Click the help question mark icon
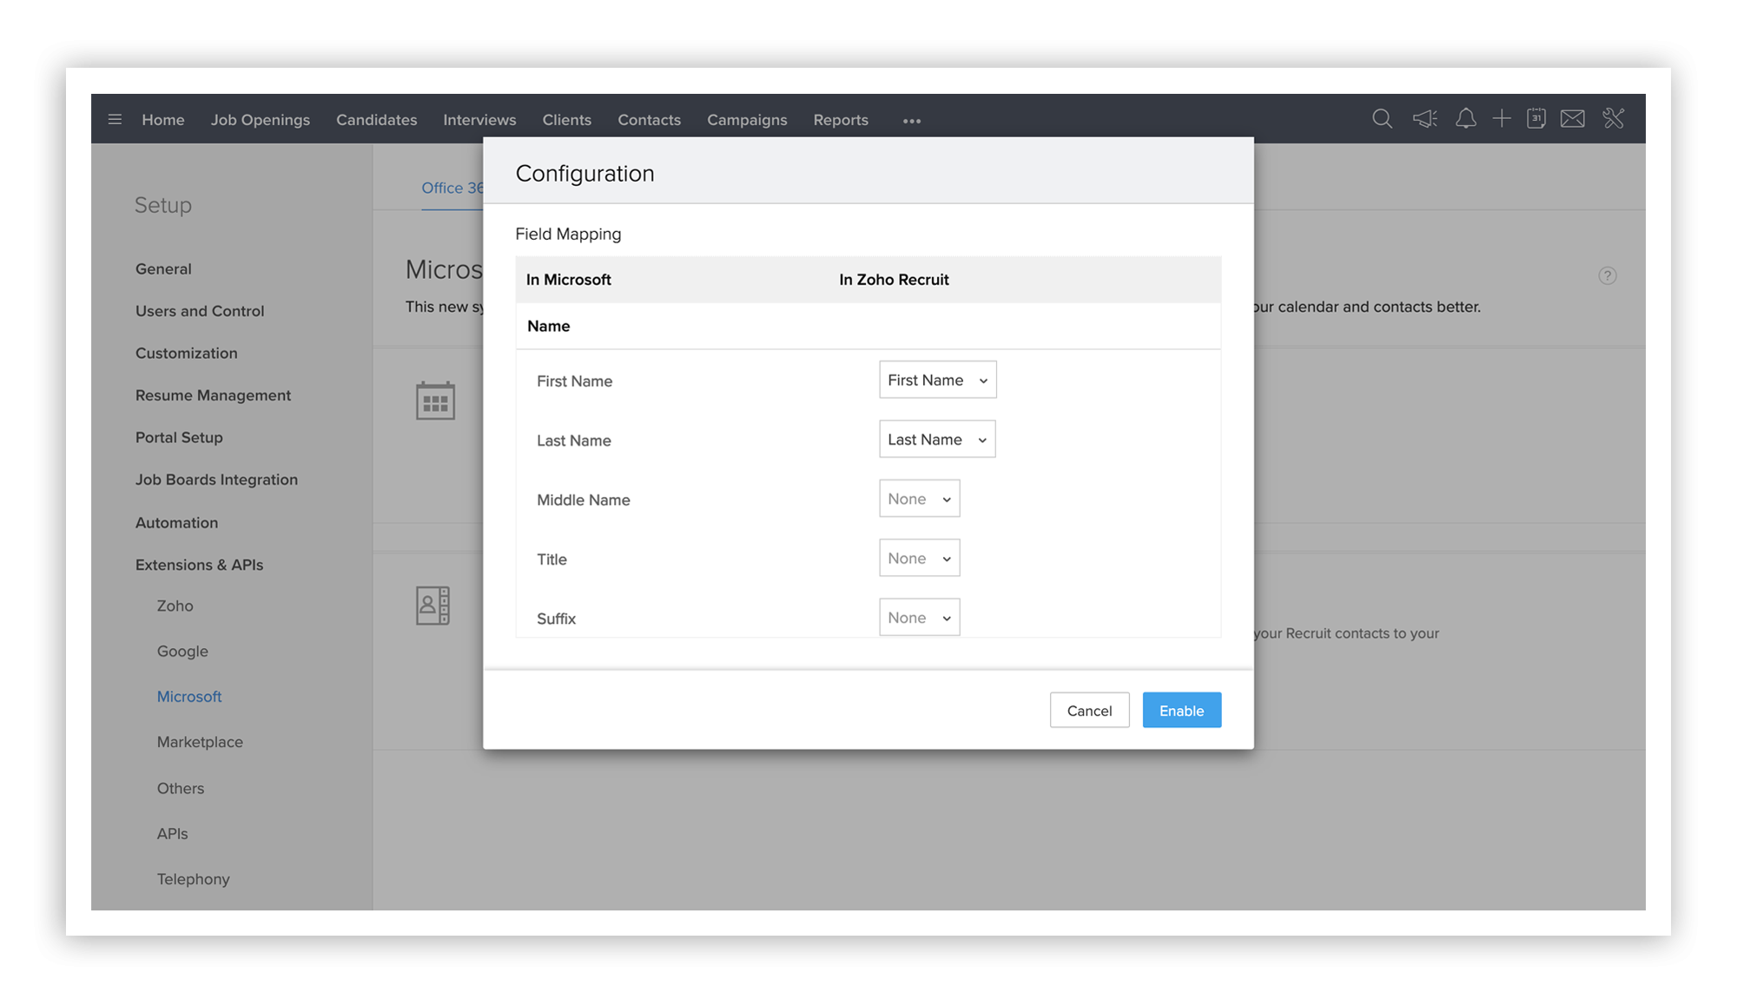The width and height of the screenshot is (1737, 1006). 1608,276
